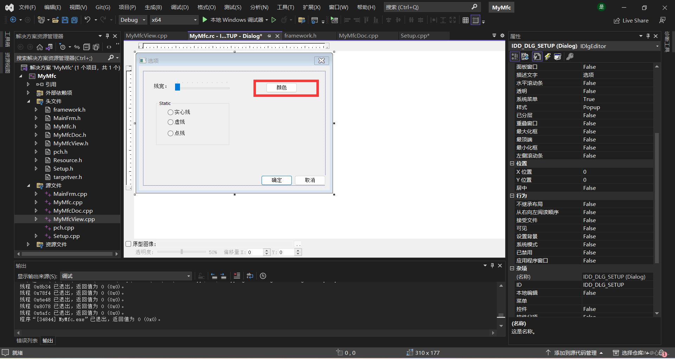Click Sync with Active Document icon

(77, 47)
